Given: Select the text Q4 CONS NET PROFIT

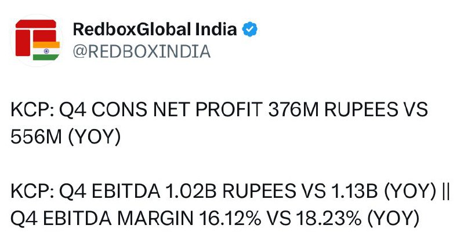Looking at the screenshot, I should pos(161,109).
